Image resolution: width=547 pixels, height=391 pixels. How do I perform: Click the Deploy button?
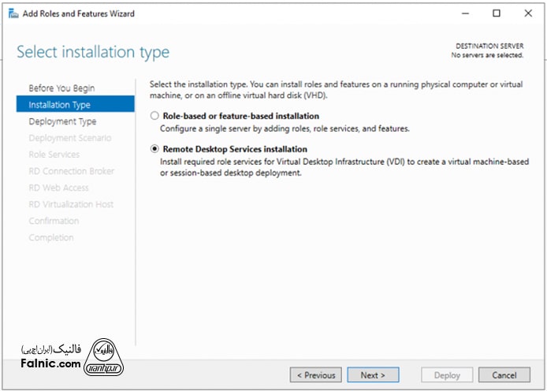(x=447, y=375)
